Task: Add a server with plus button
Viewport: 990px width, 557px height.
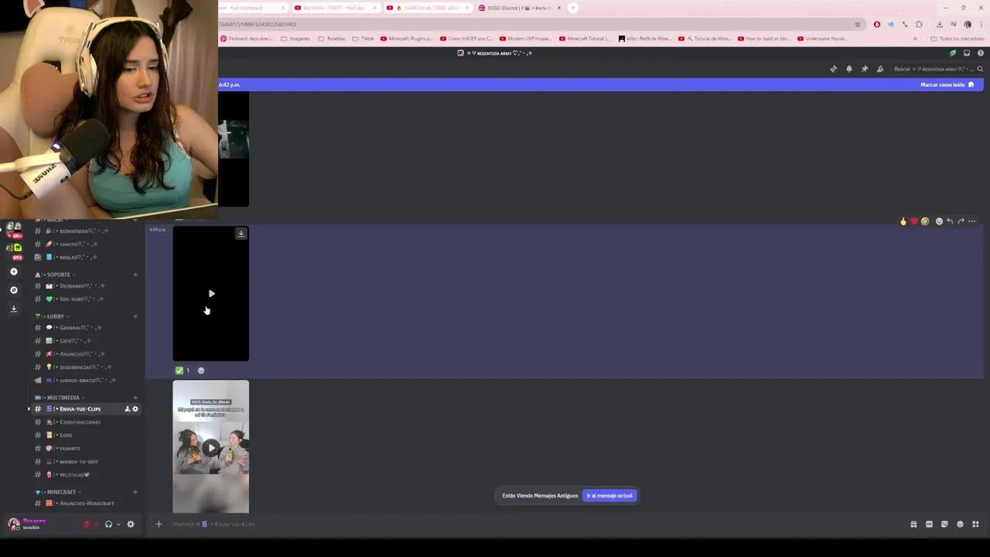Action: click(13, 272)
